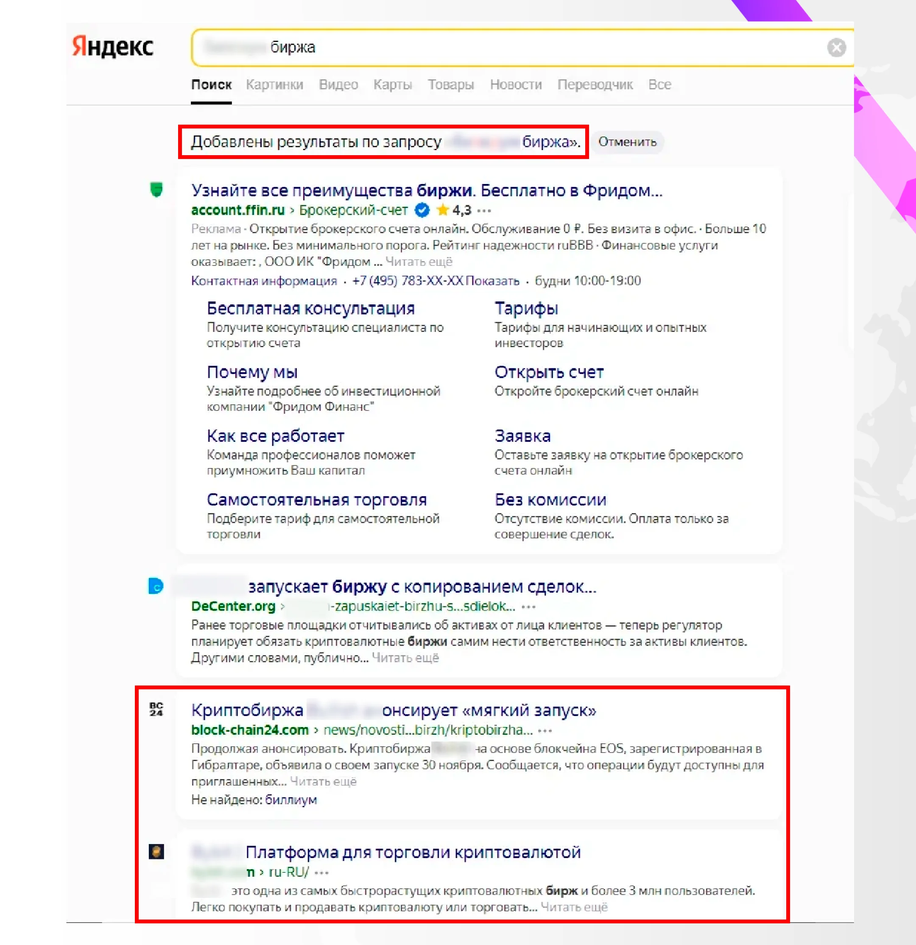Open the 'запускает биржу с копированием сделок' result
This screenshot has height=945, width=916.
[422, 587]
